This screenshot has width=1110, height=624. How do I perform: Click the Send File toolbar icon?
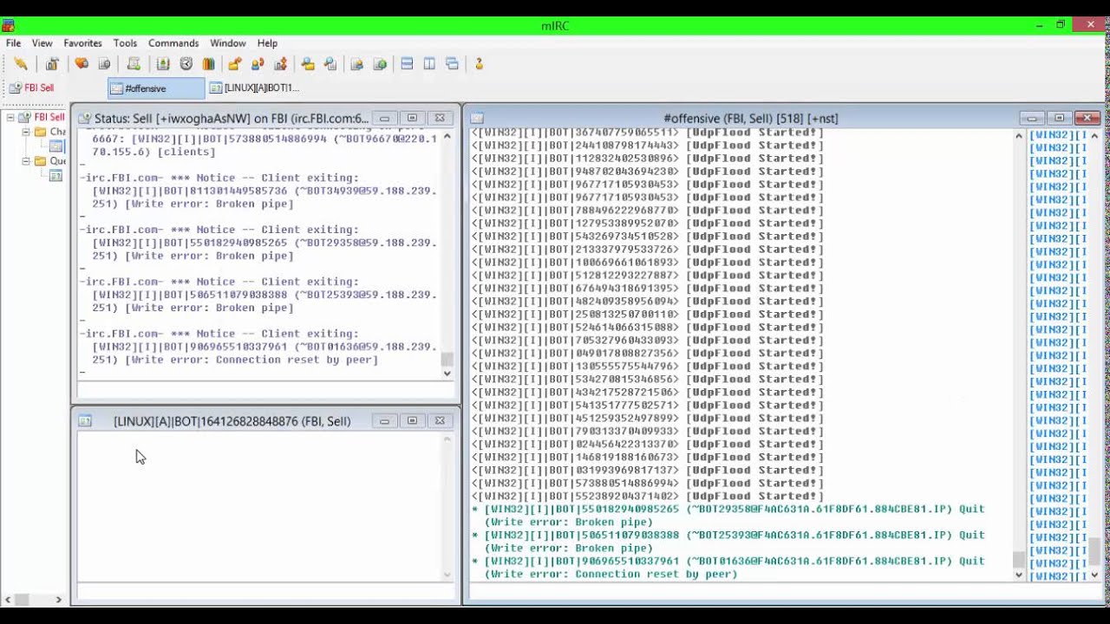[x=235, y=64]
